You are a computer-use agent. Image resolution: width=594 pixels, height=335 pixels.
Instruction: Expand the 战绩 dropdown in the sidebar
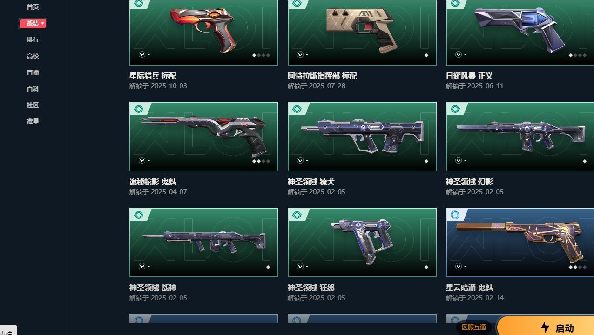click(x=33, y=23)
